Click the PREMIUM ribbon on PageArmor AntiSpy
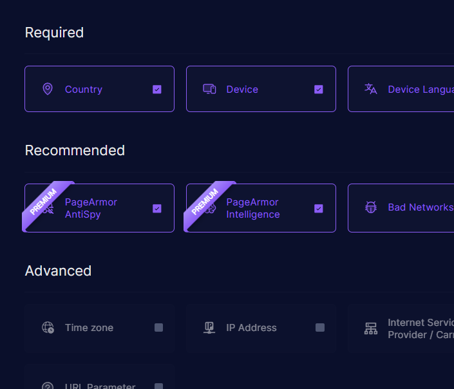The width and height of the screenshot is (454, 389). coord(43,202)
